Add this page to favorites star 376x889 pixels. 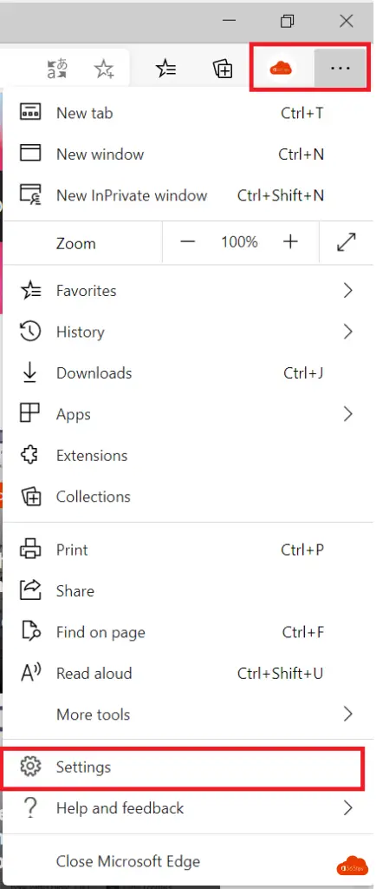104,69
